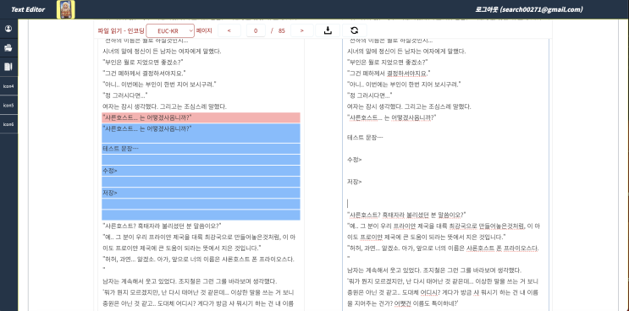Click 로그아웃 (search00271@gmail.com) link
Viewport: 629px width, 311px height.
click(x=529, y=9)
